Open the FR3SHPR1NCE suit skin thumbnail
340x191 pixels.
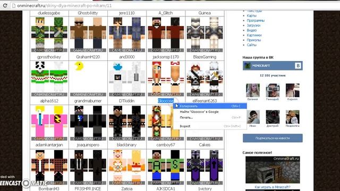(x=88, y=167)
